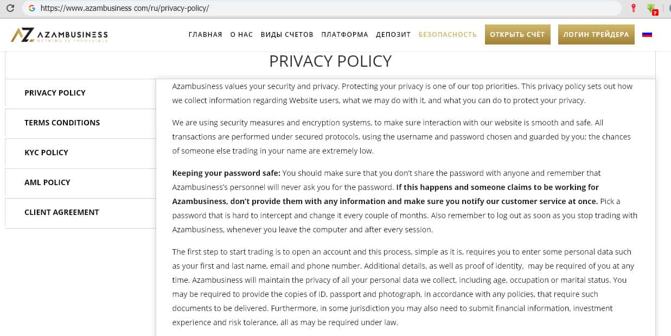
Task: Switch language via the Russian flag
Action: pyautogui.click(x=647, y=34)
